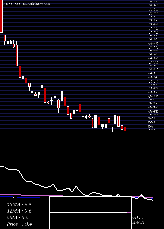Click the 9.31 price axis label

click(x=152, y=129)
